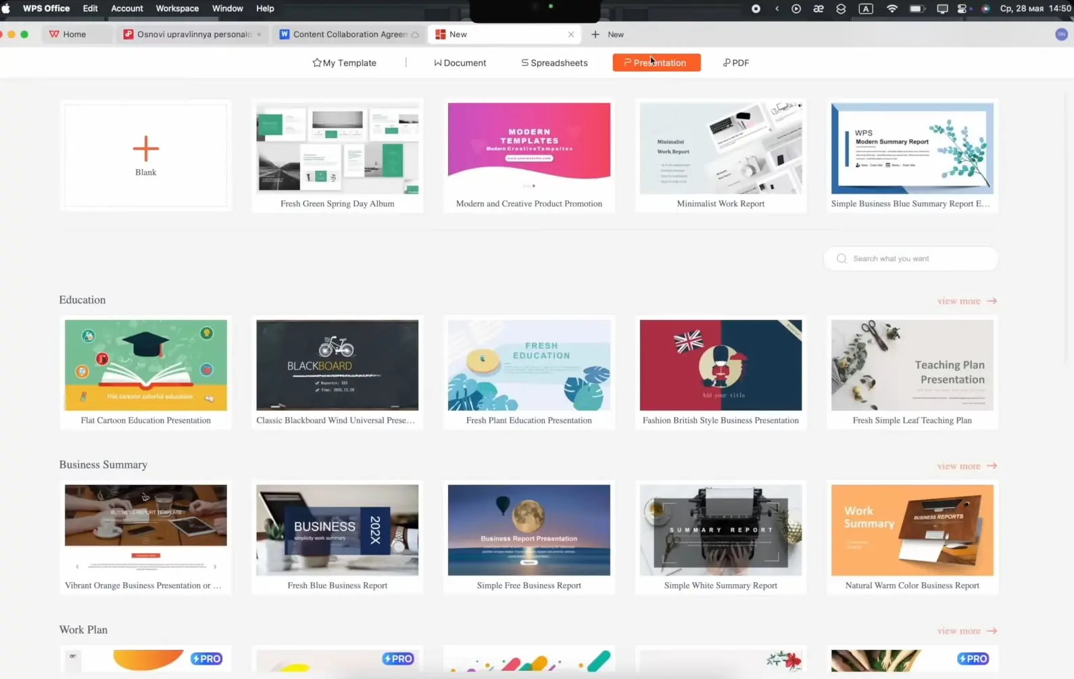
Task: Open Fresh Green Spring Day Album template
Action: click(x=337, y=156)
